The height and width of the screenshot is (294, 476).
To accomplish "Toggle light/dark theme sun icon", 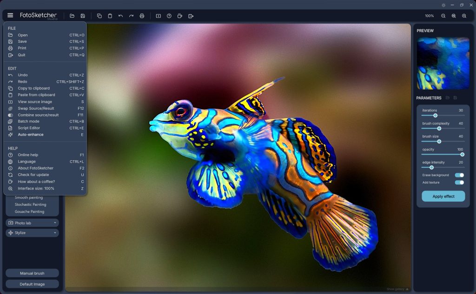I will 443,5.
